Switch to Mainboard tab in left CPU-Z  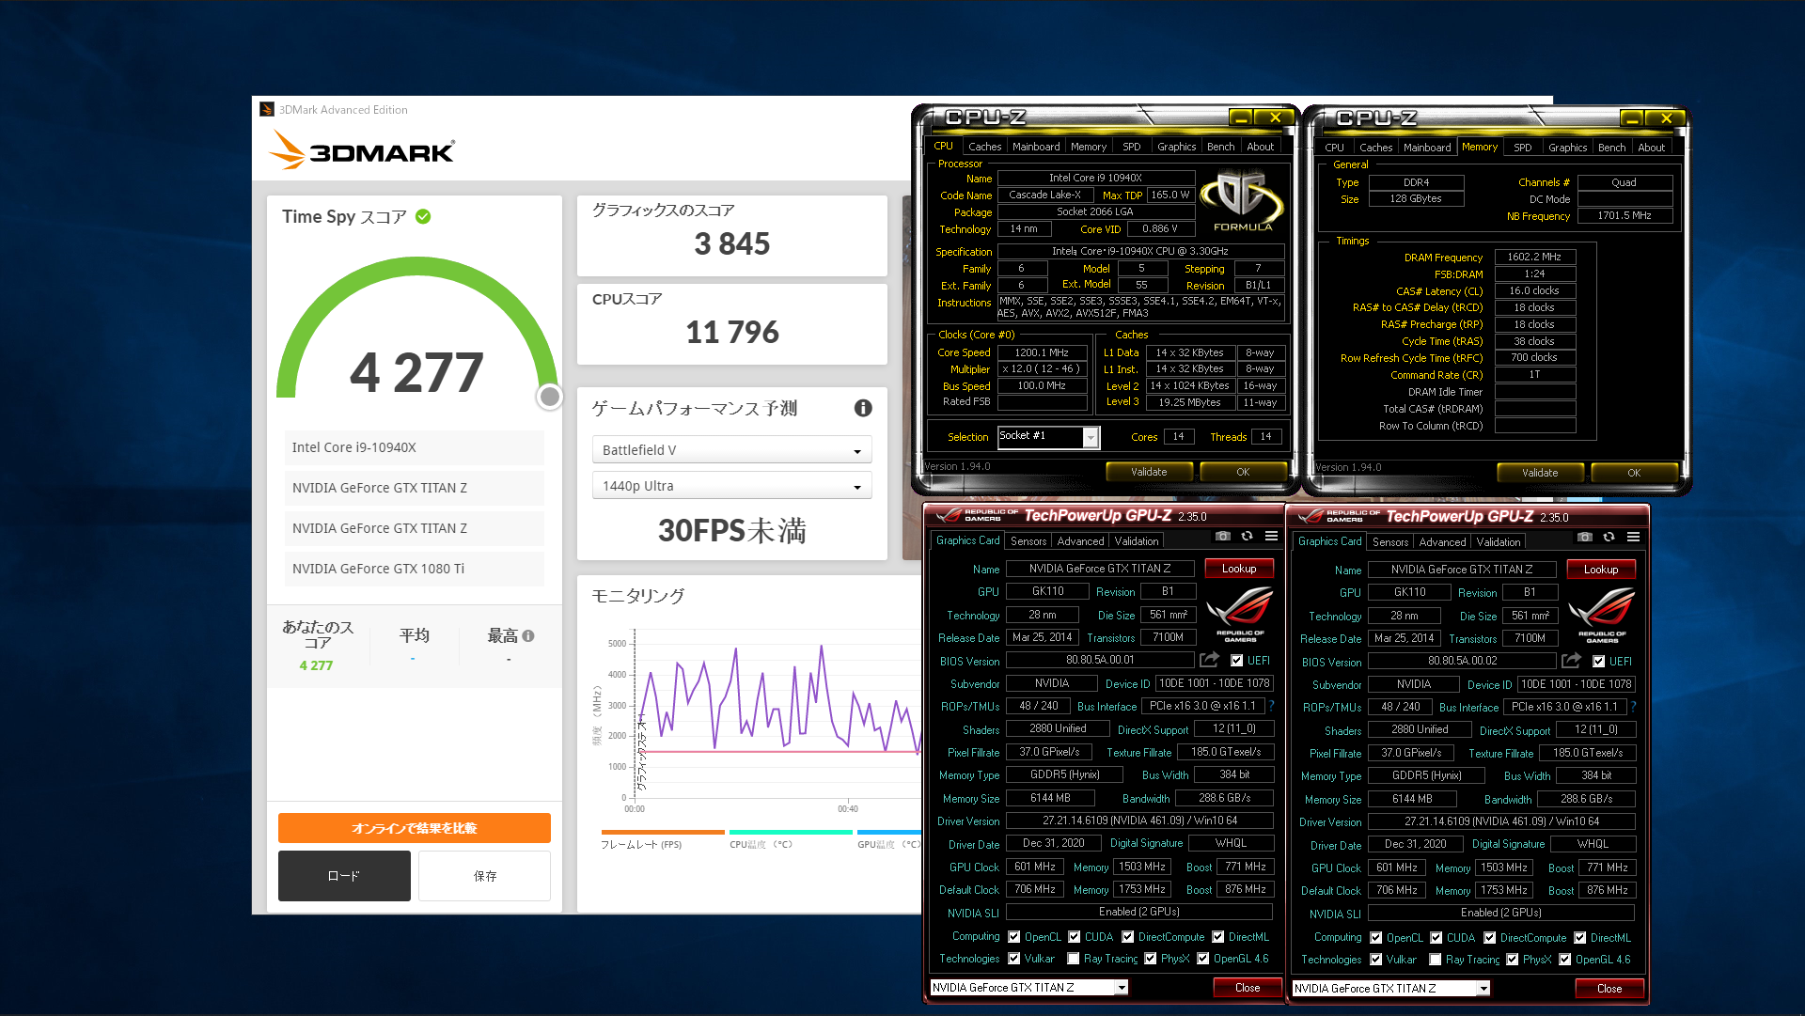(x=1035, y=147)
